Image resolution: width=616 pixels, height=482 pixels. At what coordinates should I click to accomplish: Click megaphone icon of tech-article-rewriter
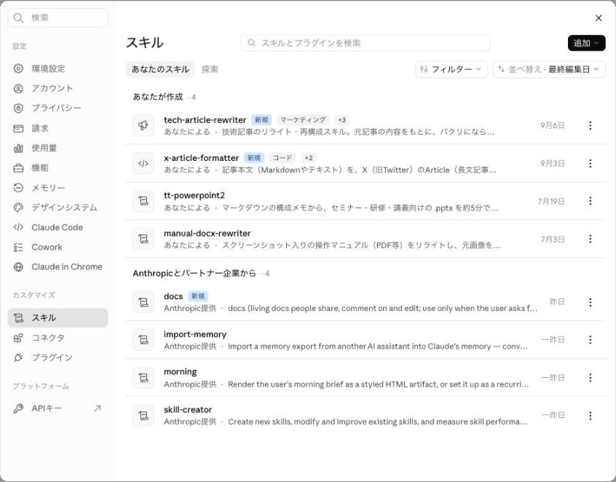coord(143,125)
